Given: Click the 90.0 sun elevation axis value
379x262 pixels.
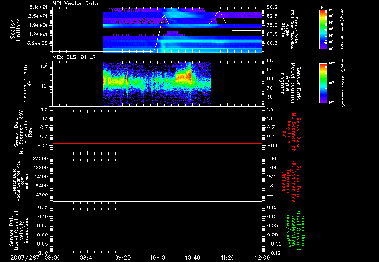Looking at the screenshot, I should (x=272, y=7).
